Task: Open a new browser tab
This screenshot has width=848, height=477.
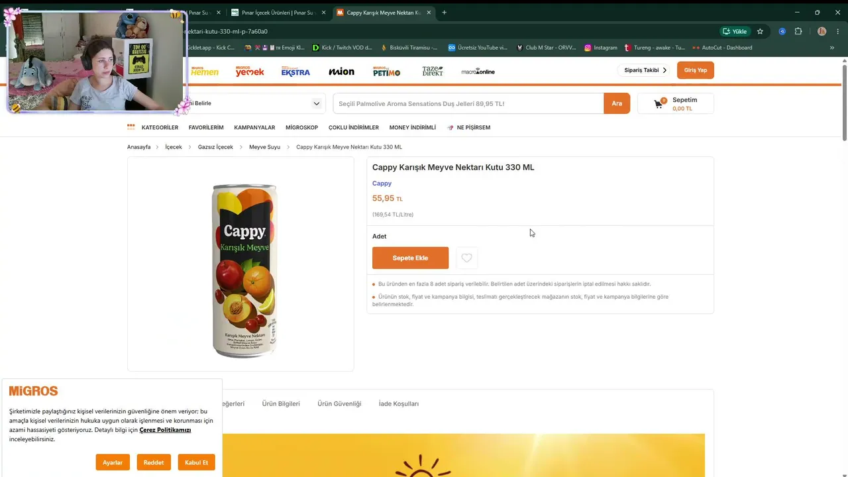Action: click(x=444, y=13)
